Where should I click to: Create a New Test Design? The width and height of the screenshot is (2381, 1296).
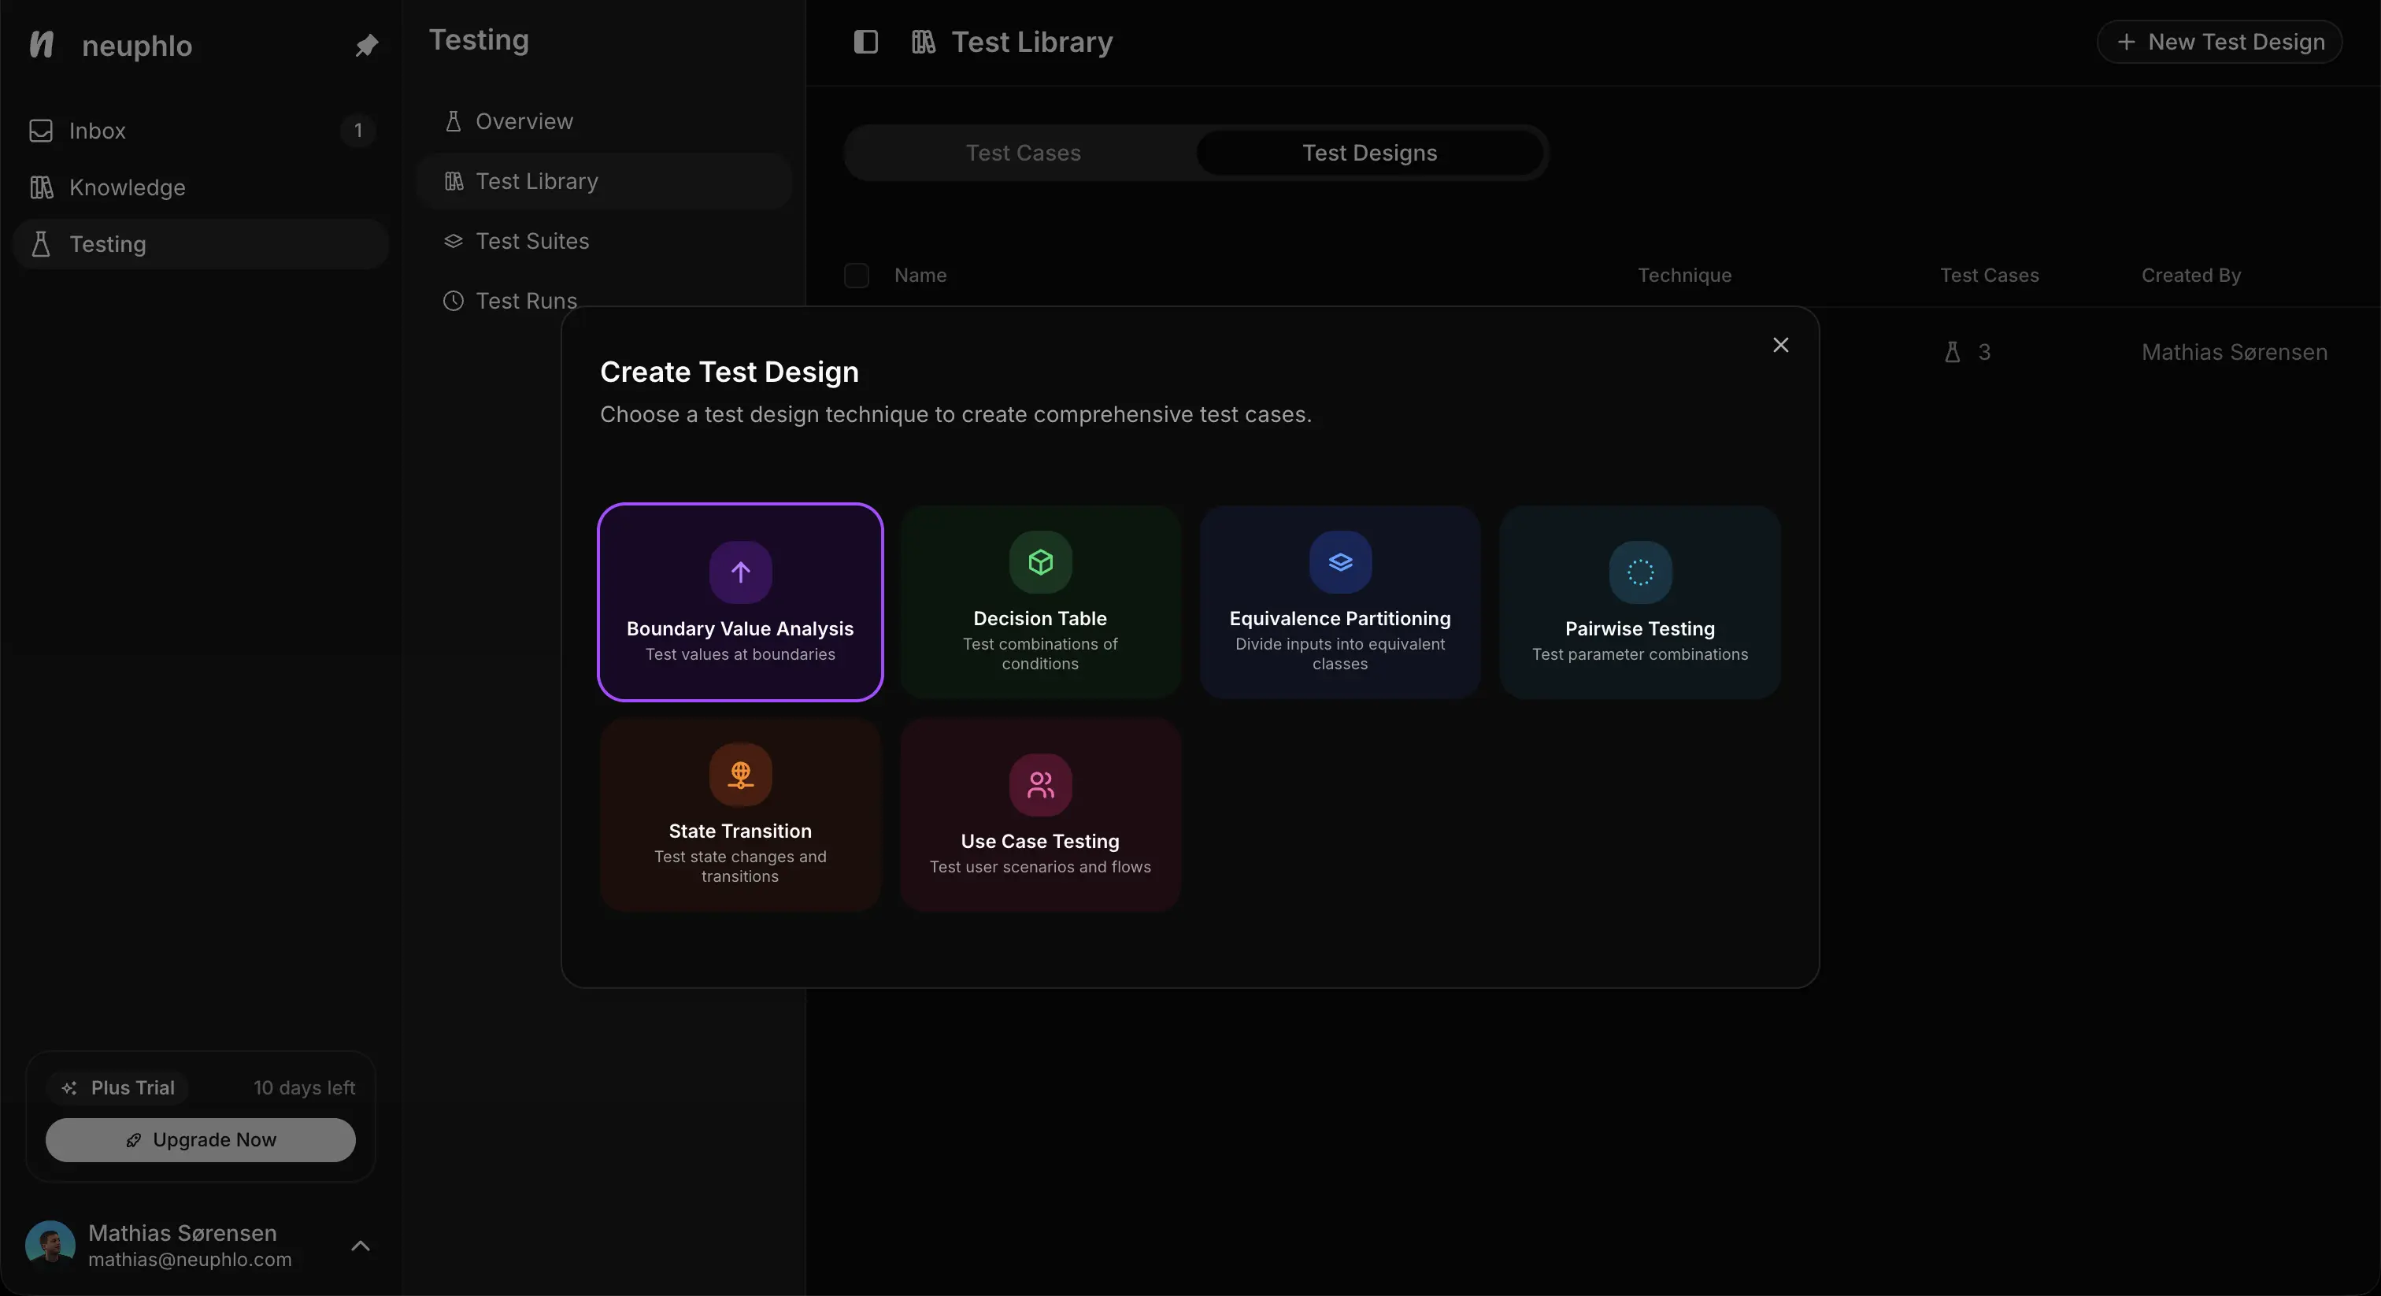(2220, 42)
